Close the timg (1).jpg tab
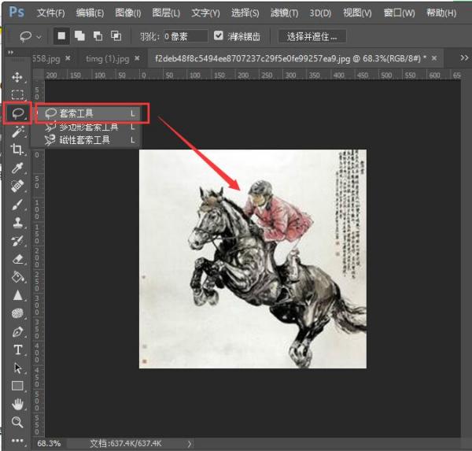 pos(137,57)
